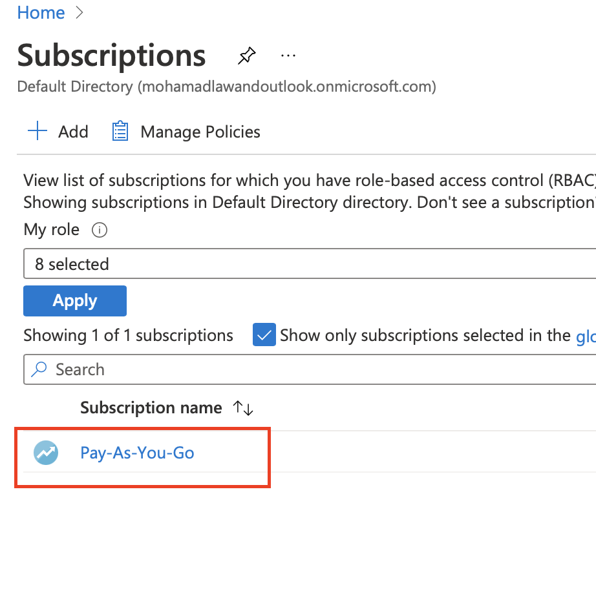Click the search magnifier icon
596x598 pixels.
(40, 369)
